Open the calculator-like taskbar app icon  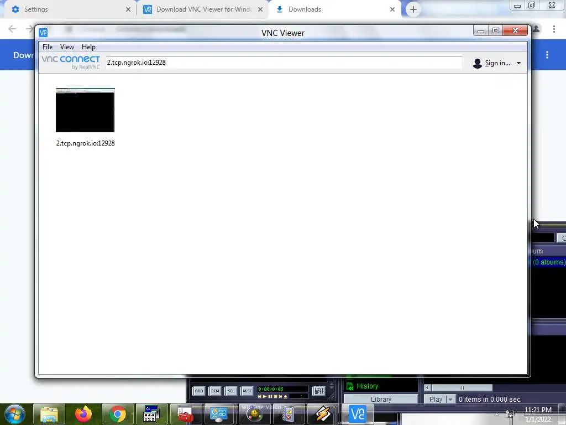point(151,414)
